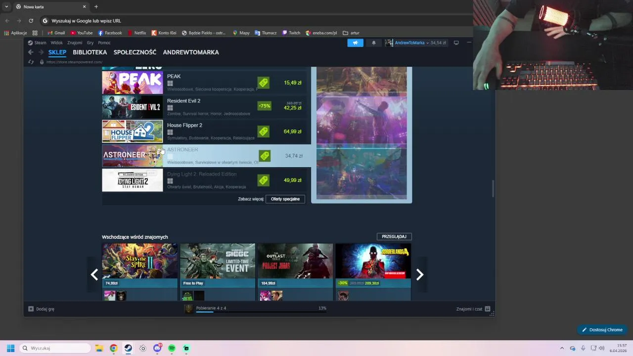Go back in Steam navigation
The width and height of the screenshot is (633, 356).
[x=31, y=52]
